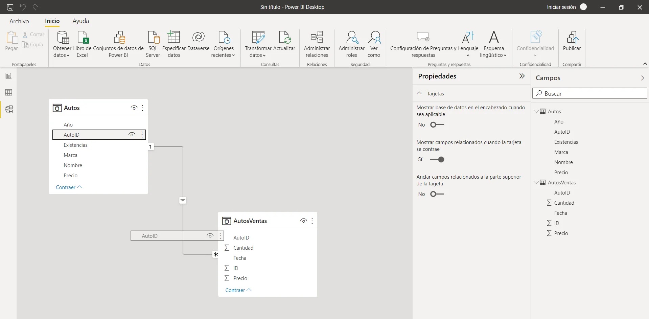The width and height of the screenshot is (649, 319).
Task: Switch to Report view in sidebar
Action: click(x=8, y=76)
